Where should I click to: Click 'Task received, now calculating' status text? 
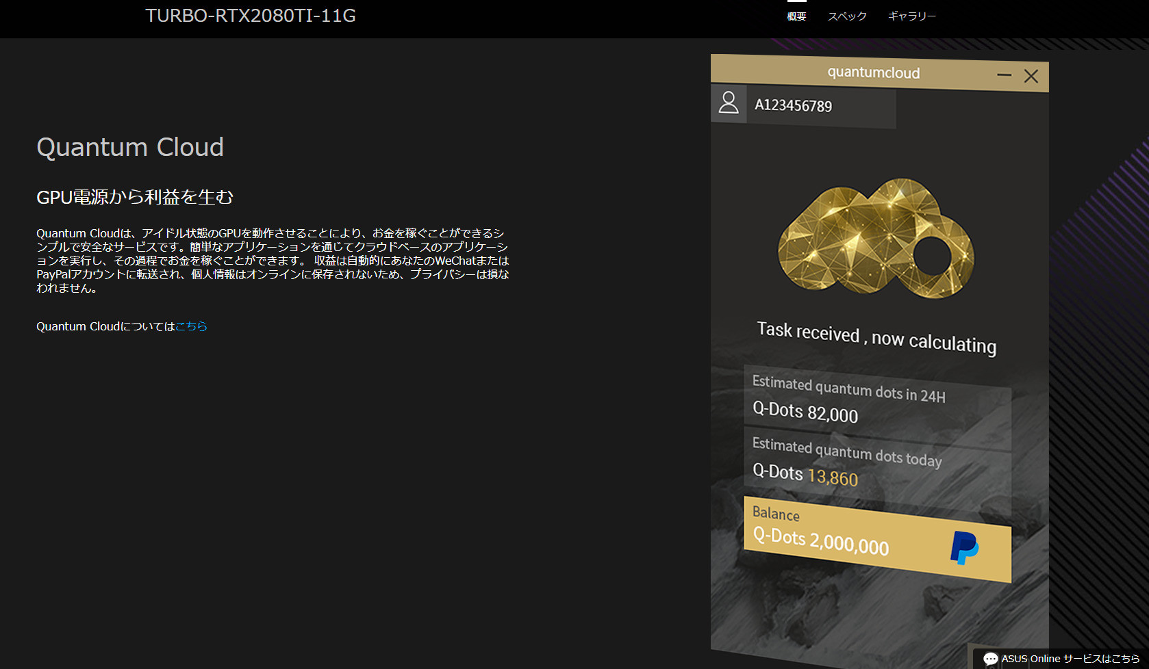(876, 337)
